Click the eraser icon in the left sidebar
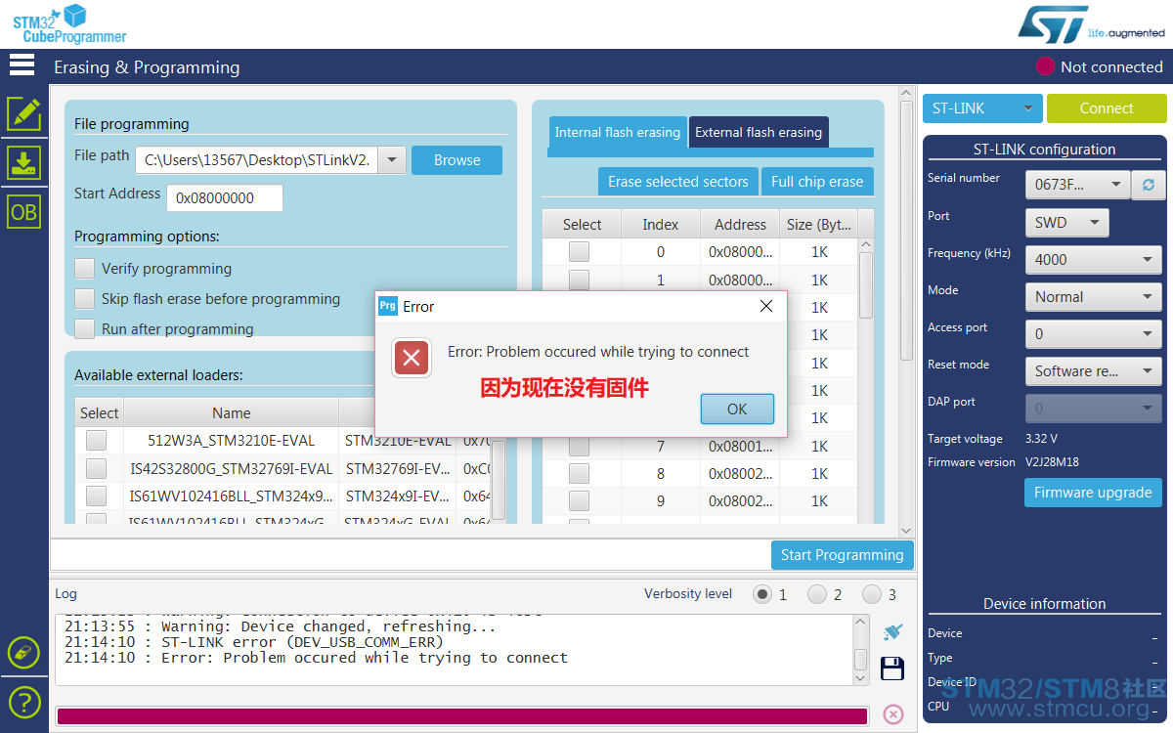Viewport: 1173px width, 733px height. coord(23,652)
